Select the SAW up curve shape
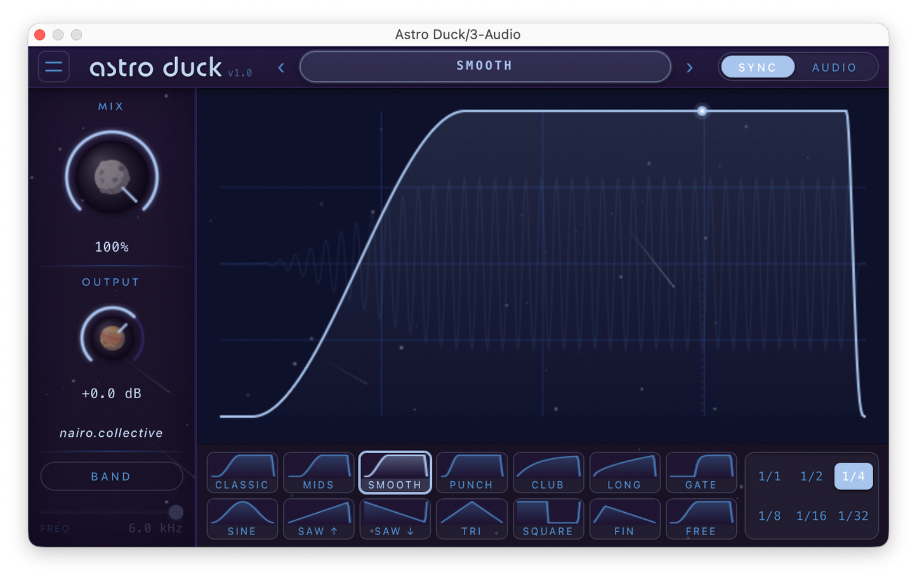This screenshot has width=917, height=580. (x=319, y=519)
